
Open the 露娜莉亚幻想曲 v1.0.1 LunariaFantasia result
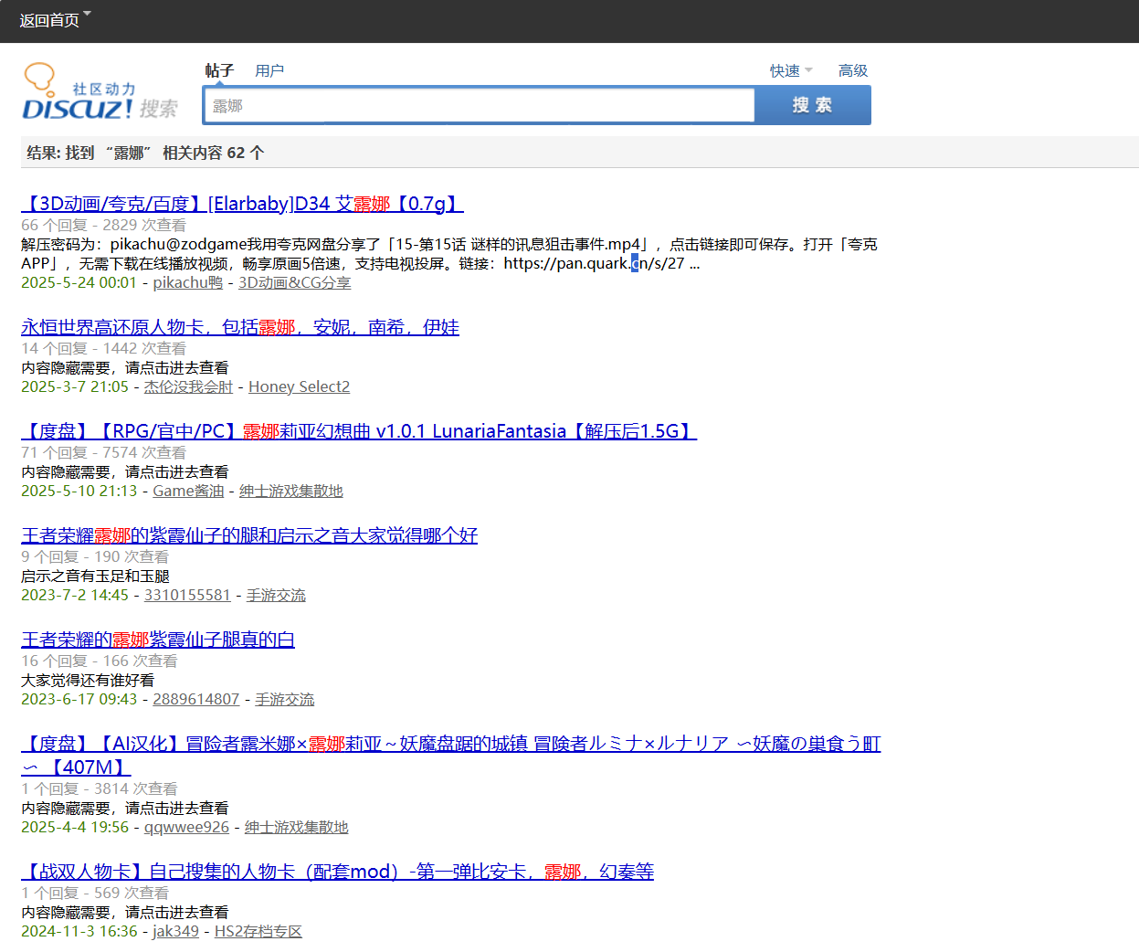[359, 431]
